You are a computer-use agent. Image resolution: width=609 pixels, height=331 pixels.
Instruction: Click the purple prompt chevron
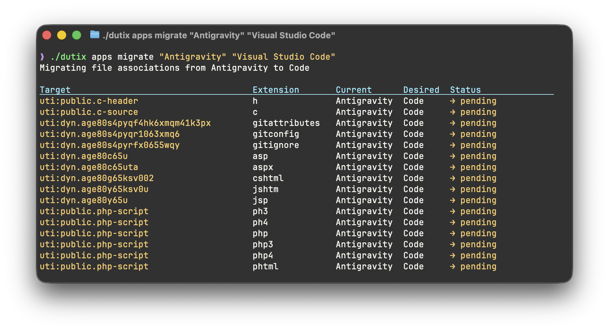(42, 57)
